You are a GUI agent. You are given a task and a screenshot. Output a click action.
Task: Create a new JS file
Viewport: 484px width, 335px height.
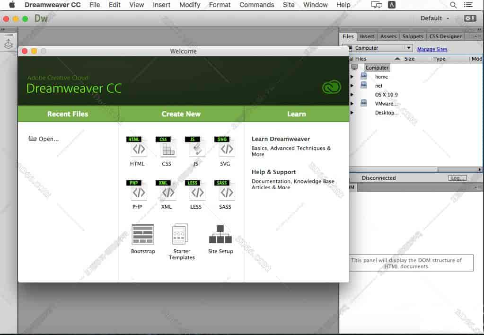coord(196,148)
